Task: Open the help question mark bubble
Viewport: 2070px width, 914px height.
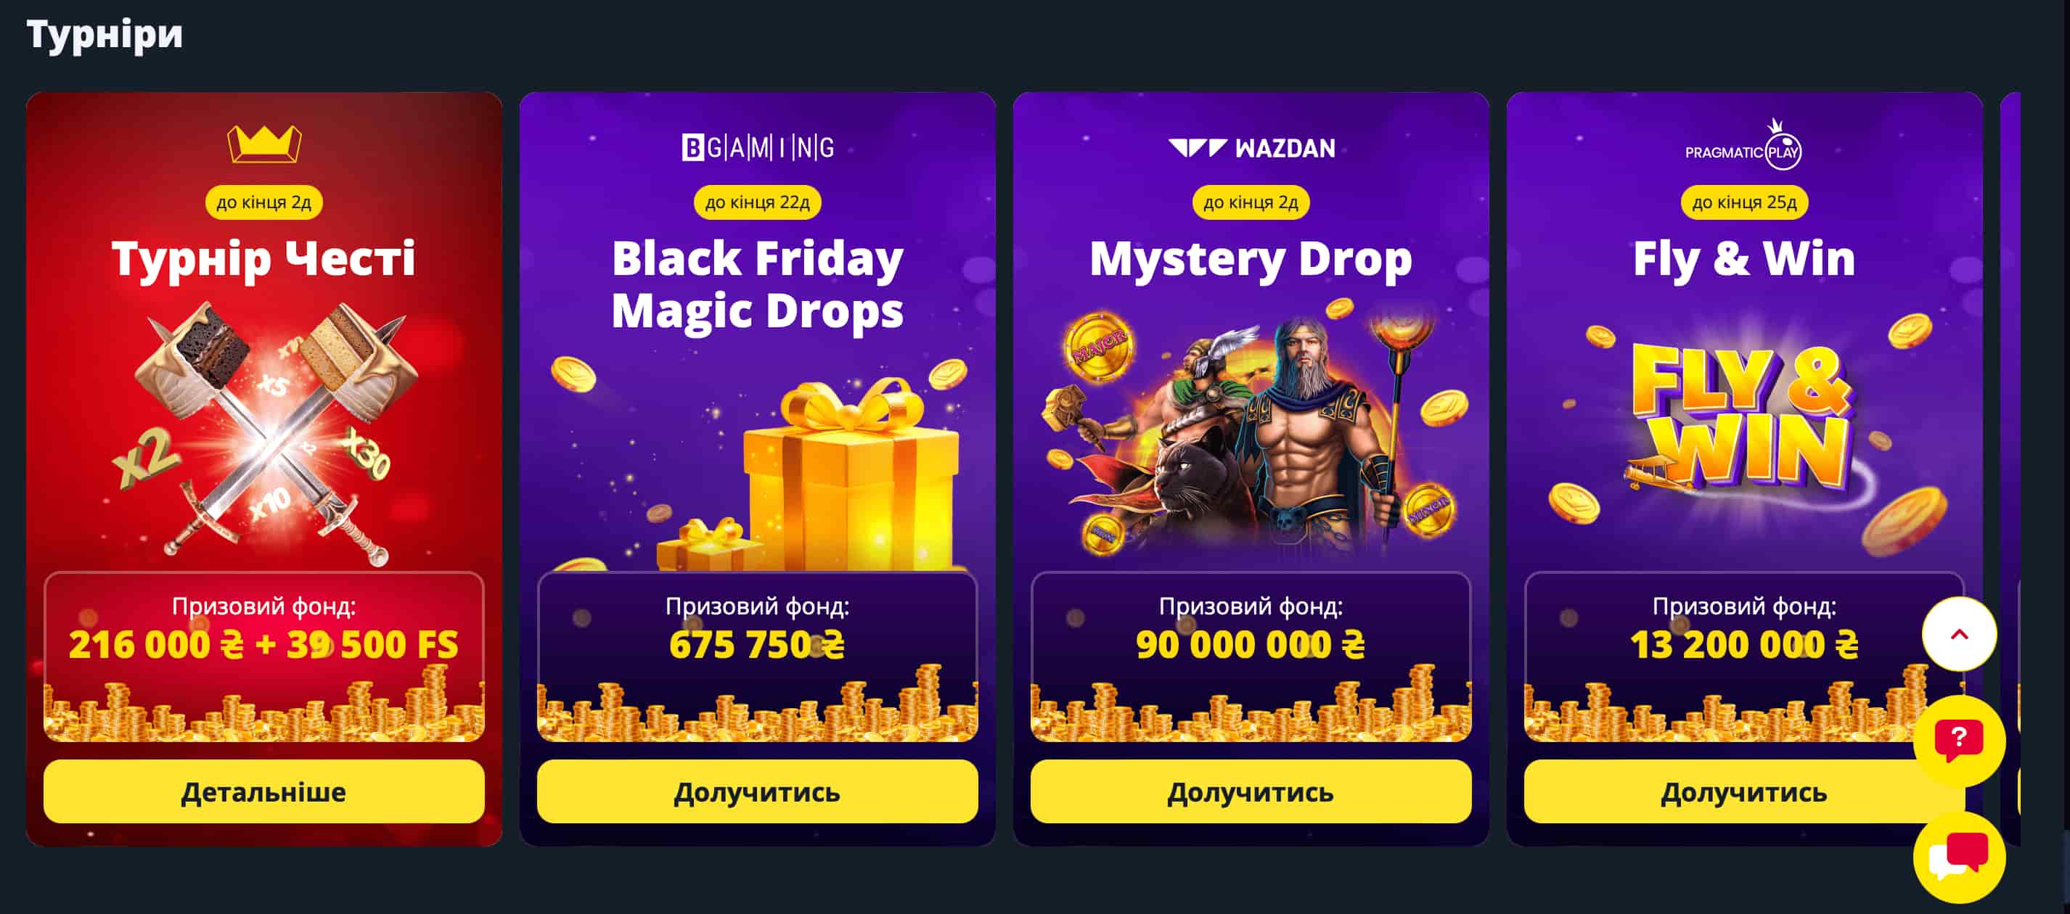Action: click(1959, 741)
